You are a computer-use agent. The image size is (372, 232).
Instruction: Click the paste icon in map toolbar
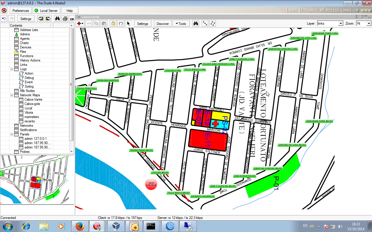tap(104, 23)
